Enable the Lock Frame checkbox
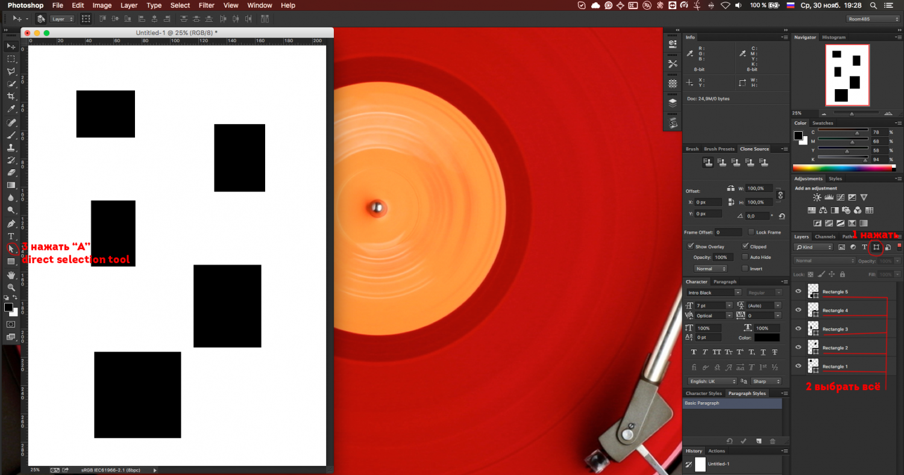Viewport: 904px width, 475px height. click(x=751, y=232)
